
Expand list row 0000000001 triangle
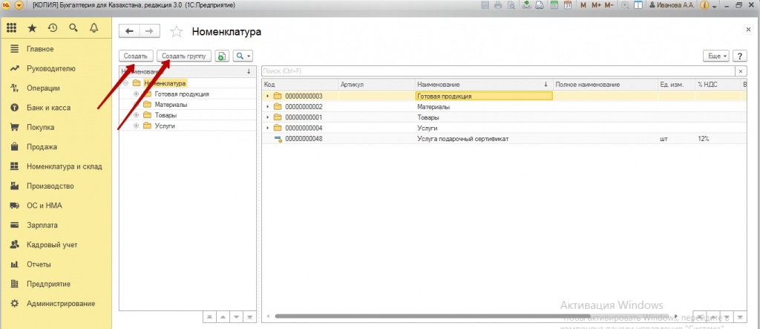[267, 117]
